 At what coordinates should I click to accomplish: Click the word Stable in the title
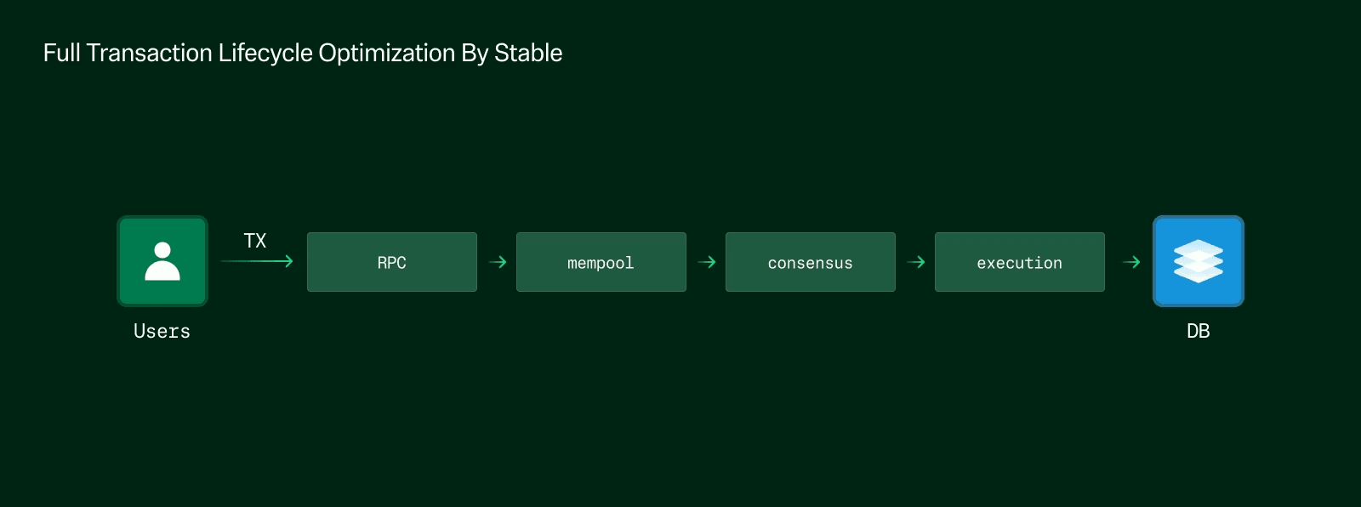[528, 53]
